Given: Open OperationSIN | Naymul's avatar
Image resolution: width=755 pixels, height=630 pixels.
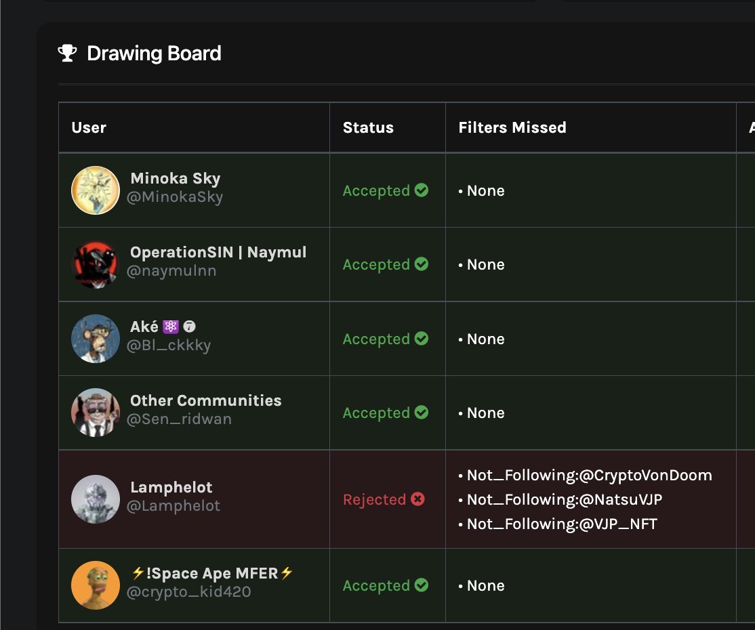Looking at the screenshot, I should pyautogui.click(x=96, y=264).
